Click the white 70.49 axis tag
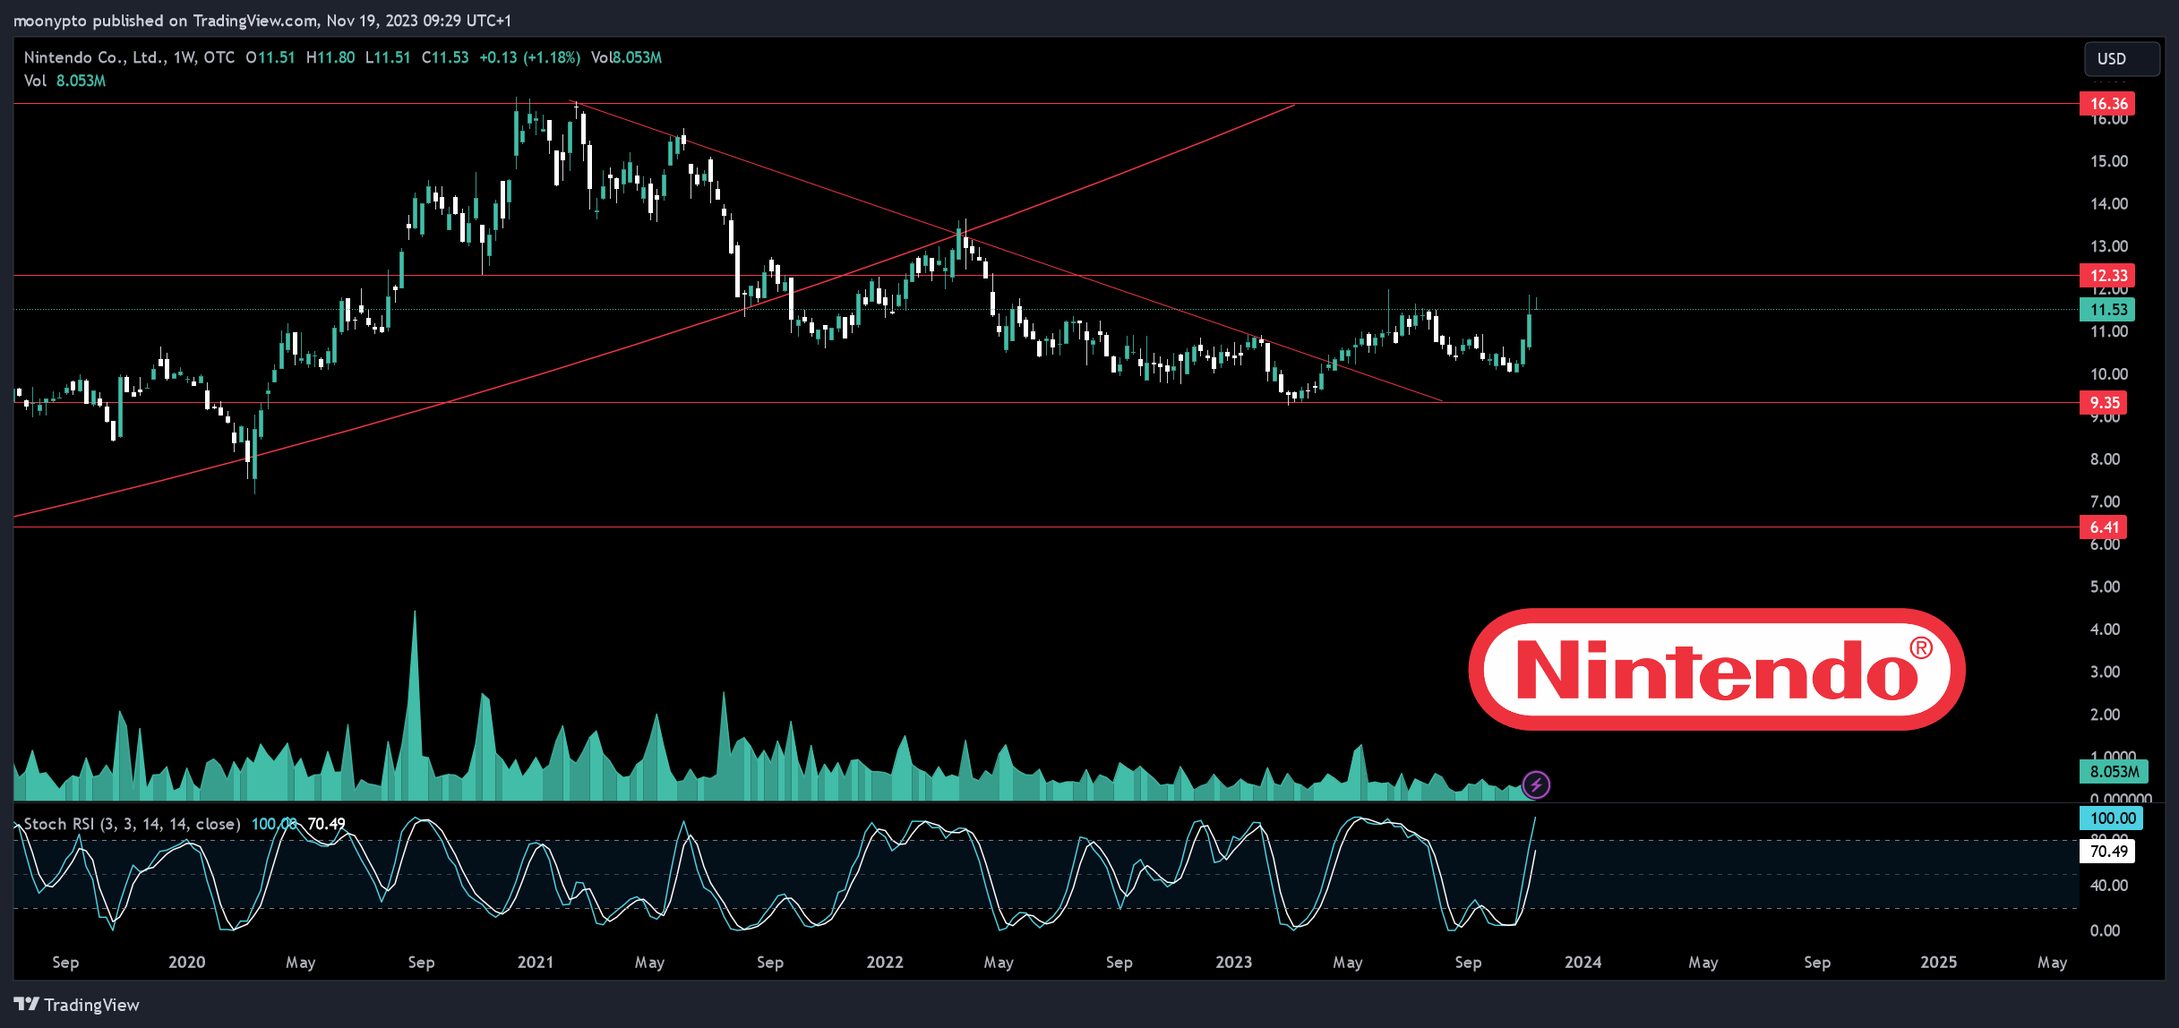 2107,852
